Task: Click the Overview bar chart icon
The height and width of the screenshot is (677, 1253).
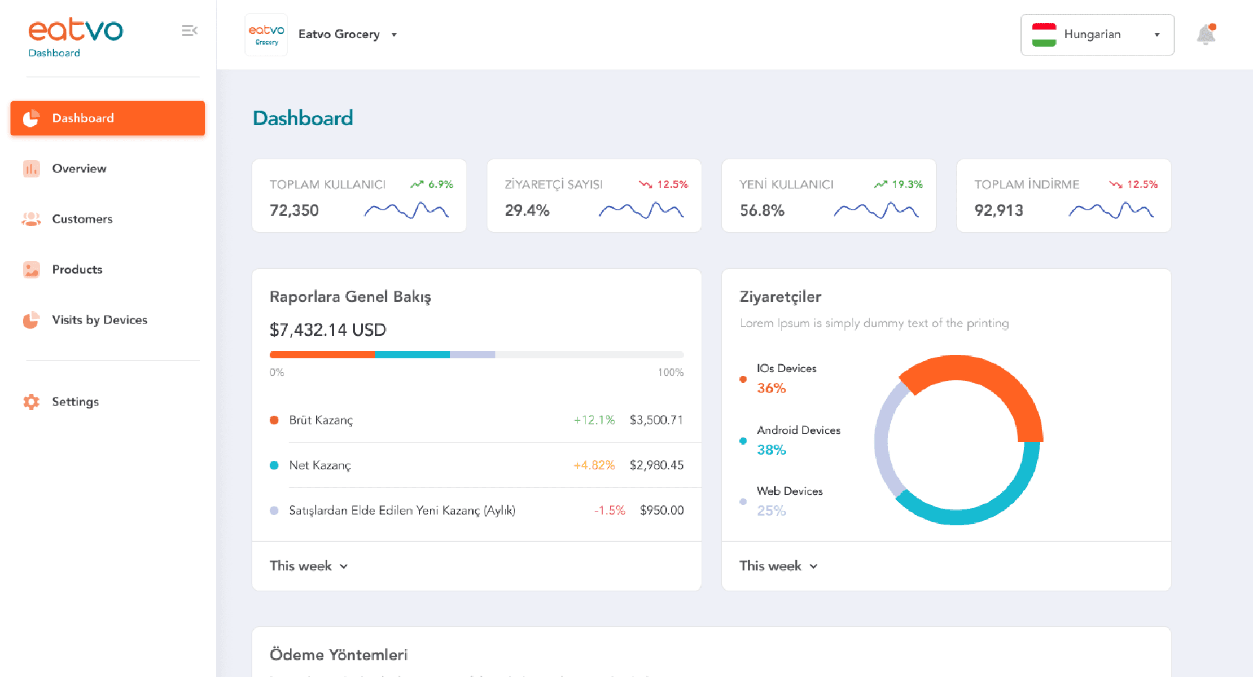Action: click(x=31, y=168)
